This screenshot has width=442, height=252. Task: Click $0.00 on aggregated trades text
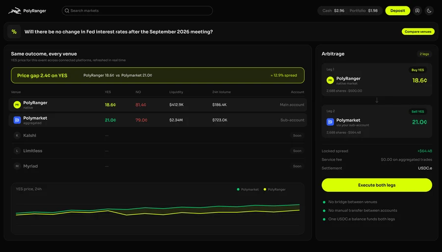pyautogui.click(x=406, y=159)
